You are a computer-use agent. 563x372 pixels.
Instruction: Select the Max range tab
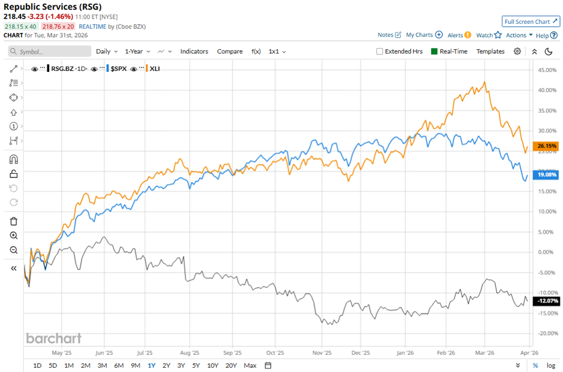250,365
